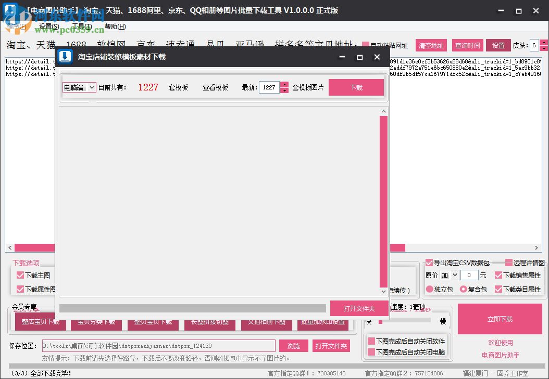Viewport: 549px width, 379px height.
Task: Click the 立即下载 download button
Action: [500, 319]
